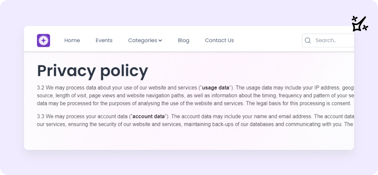The image size is (378, 175).
Task: Go to the Home page
Action: pyautogui.click(x=72, y=41)
